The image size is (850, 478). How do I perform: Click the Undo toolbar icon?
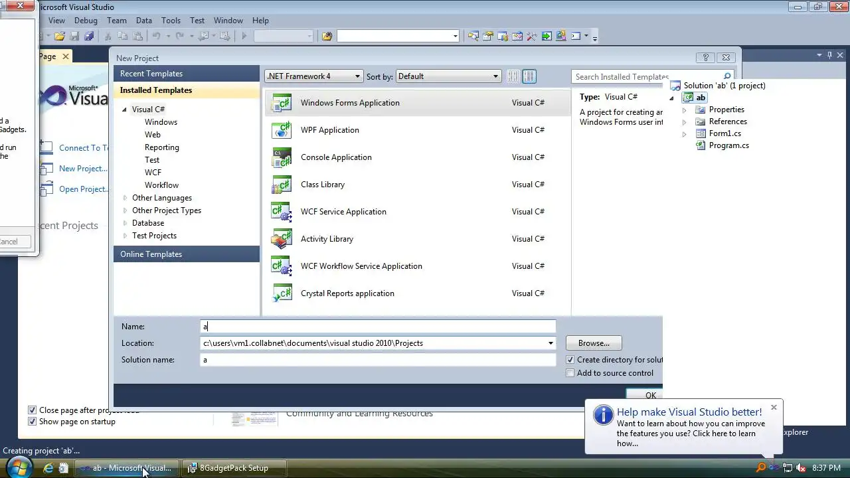(x=157, y=36)
